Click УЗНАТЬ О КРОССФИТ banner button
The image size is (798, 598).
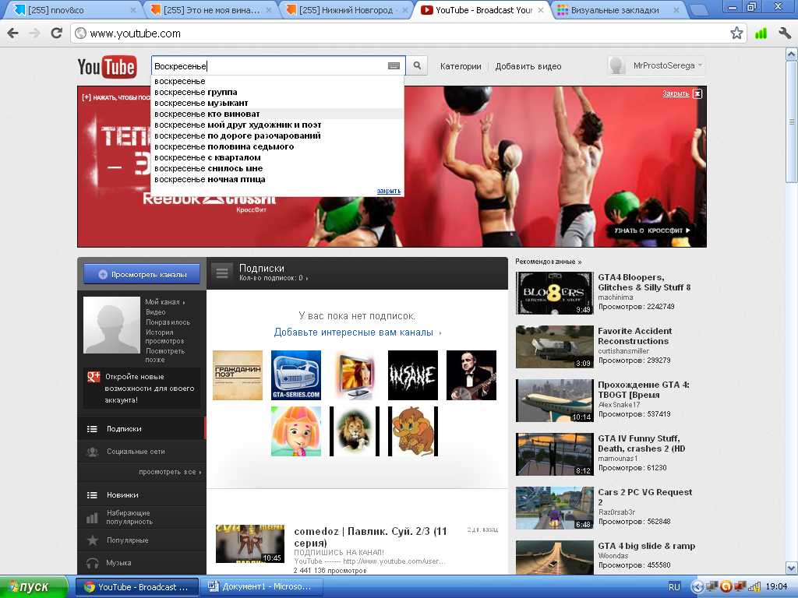[652, 230]
